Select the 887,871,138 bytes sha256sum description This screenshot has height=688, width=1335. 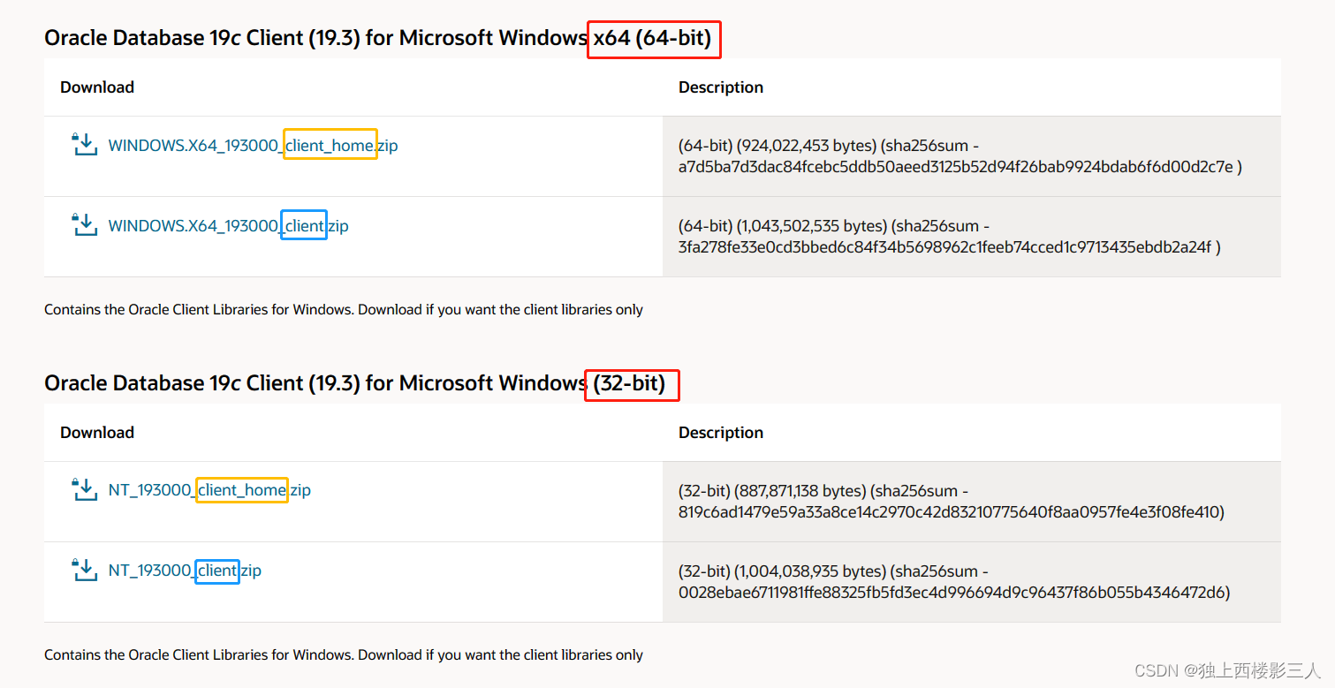tap(952, 502)
